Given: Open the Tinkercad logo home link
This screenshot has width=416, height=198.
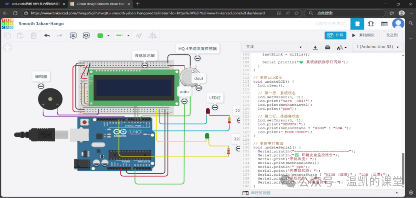Looking at the screenshot, I should pyautogui.click(x=7, y=24).
